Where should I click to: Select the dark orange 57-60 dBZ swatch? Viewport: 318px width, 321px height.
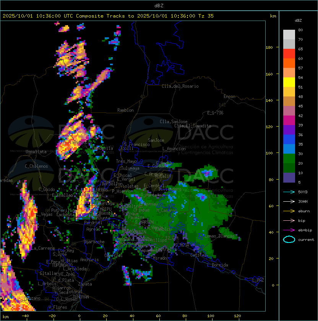point(289,63)
